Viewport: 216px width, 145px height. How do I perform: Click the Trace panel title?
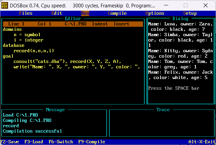[163, 110]
